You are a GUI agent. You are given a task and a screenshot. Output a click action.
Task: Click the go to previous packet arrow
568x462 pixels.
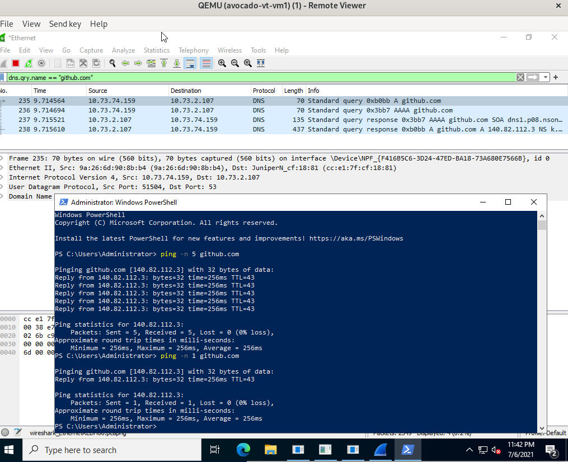tap(125, 63)
